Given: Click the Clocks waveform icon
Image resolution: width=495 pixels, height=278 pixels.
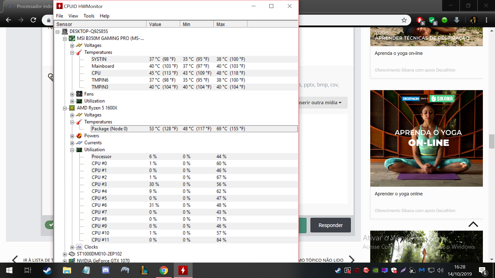Looking at the screenshot, I should click(79, 247).
